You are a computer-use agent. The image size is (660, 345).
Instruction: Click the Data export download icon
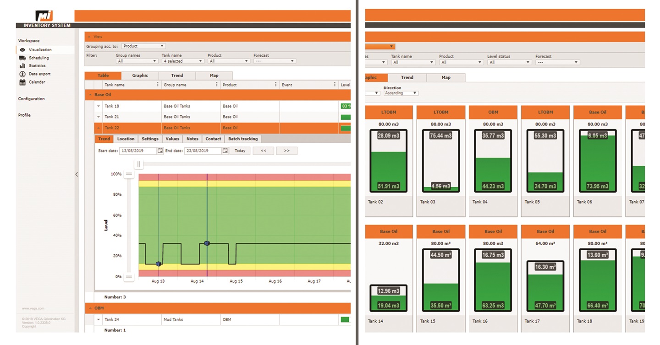click(x=22, y=74)
